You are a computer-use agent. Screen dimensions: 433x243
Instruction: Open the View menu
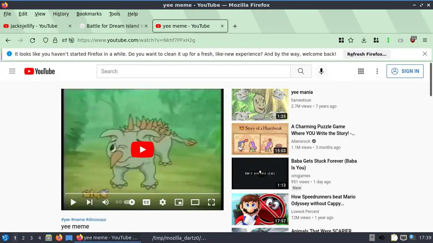pos(40,14)
